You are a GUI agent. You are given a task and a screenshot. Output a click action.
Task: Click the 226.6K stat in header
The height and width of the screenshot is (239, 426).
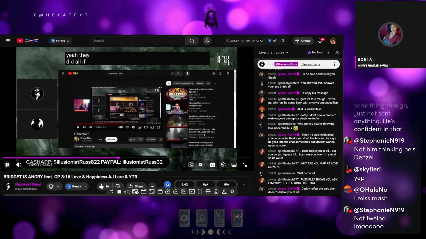[x=233, y=41]
